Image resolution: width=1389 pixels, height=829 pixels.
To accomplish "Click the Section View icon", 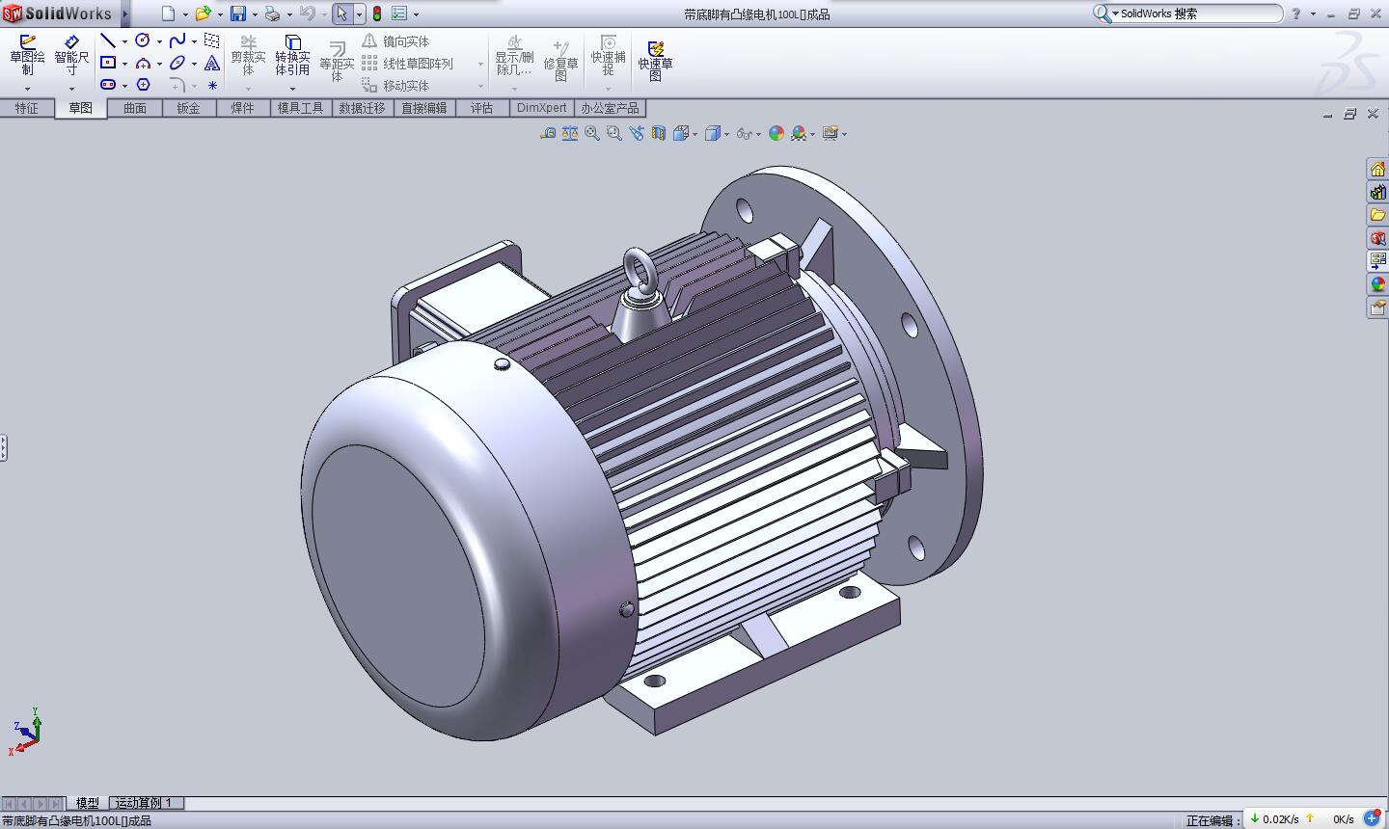I will (x=659, y=133).
